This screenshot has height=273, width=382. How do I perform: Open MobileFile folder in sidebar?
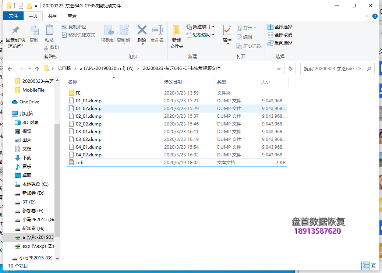30,90
